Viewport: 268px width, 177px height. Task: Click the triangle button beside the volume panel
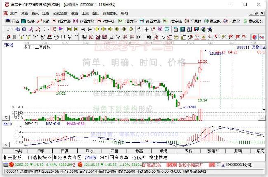coord(6,118)
